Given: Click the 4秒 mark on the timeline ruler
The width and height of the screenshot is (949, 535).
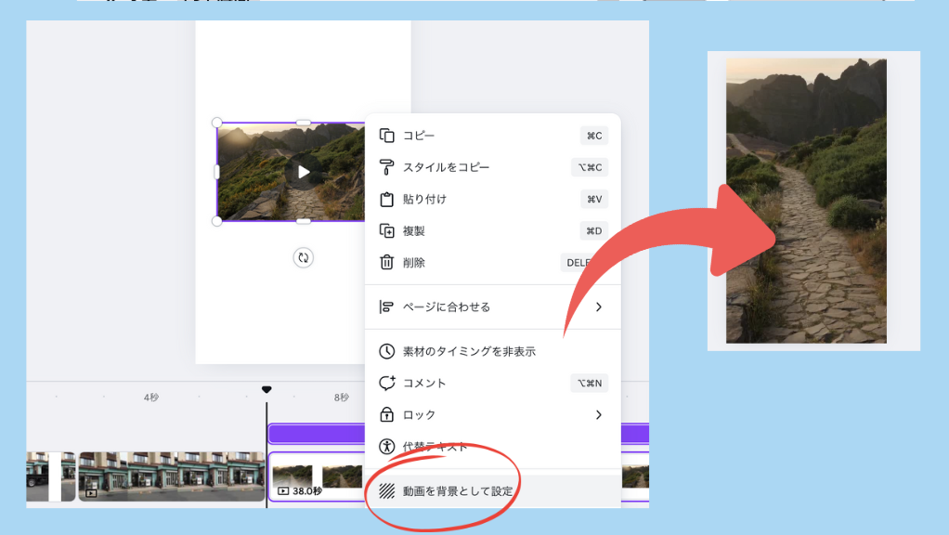Looking at the screenshot, I should pos(151,398).
